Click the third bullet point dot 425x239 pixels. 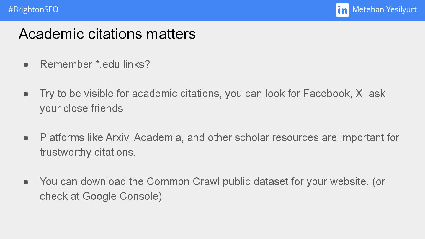tap(26, 138)
